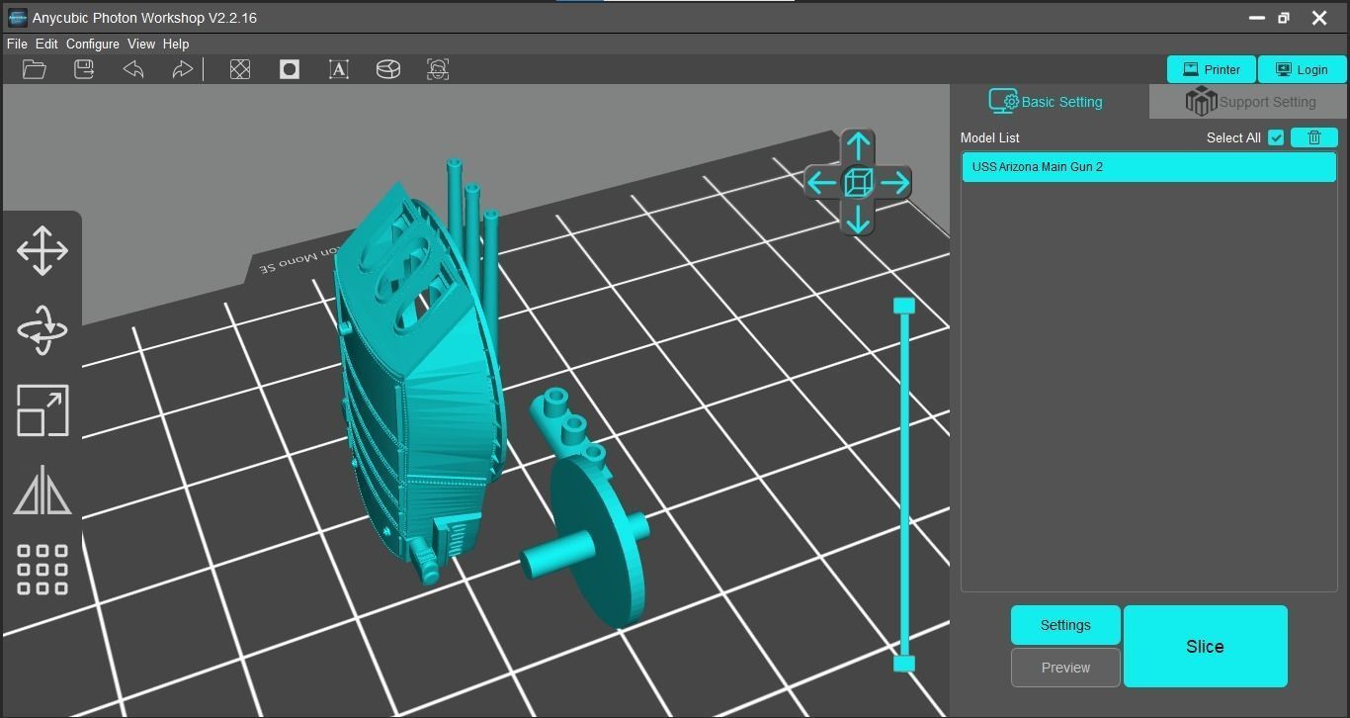Rotate the view up with the up arrow
The height and width of the screenshot is (718, 1350).
(x=858, y=146)
